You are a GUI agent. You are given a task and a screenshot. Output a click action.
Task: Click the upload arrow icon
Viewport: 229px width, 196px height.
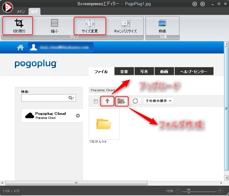tap(107, 101)
